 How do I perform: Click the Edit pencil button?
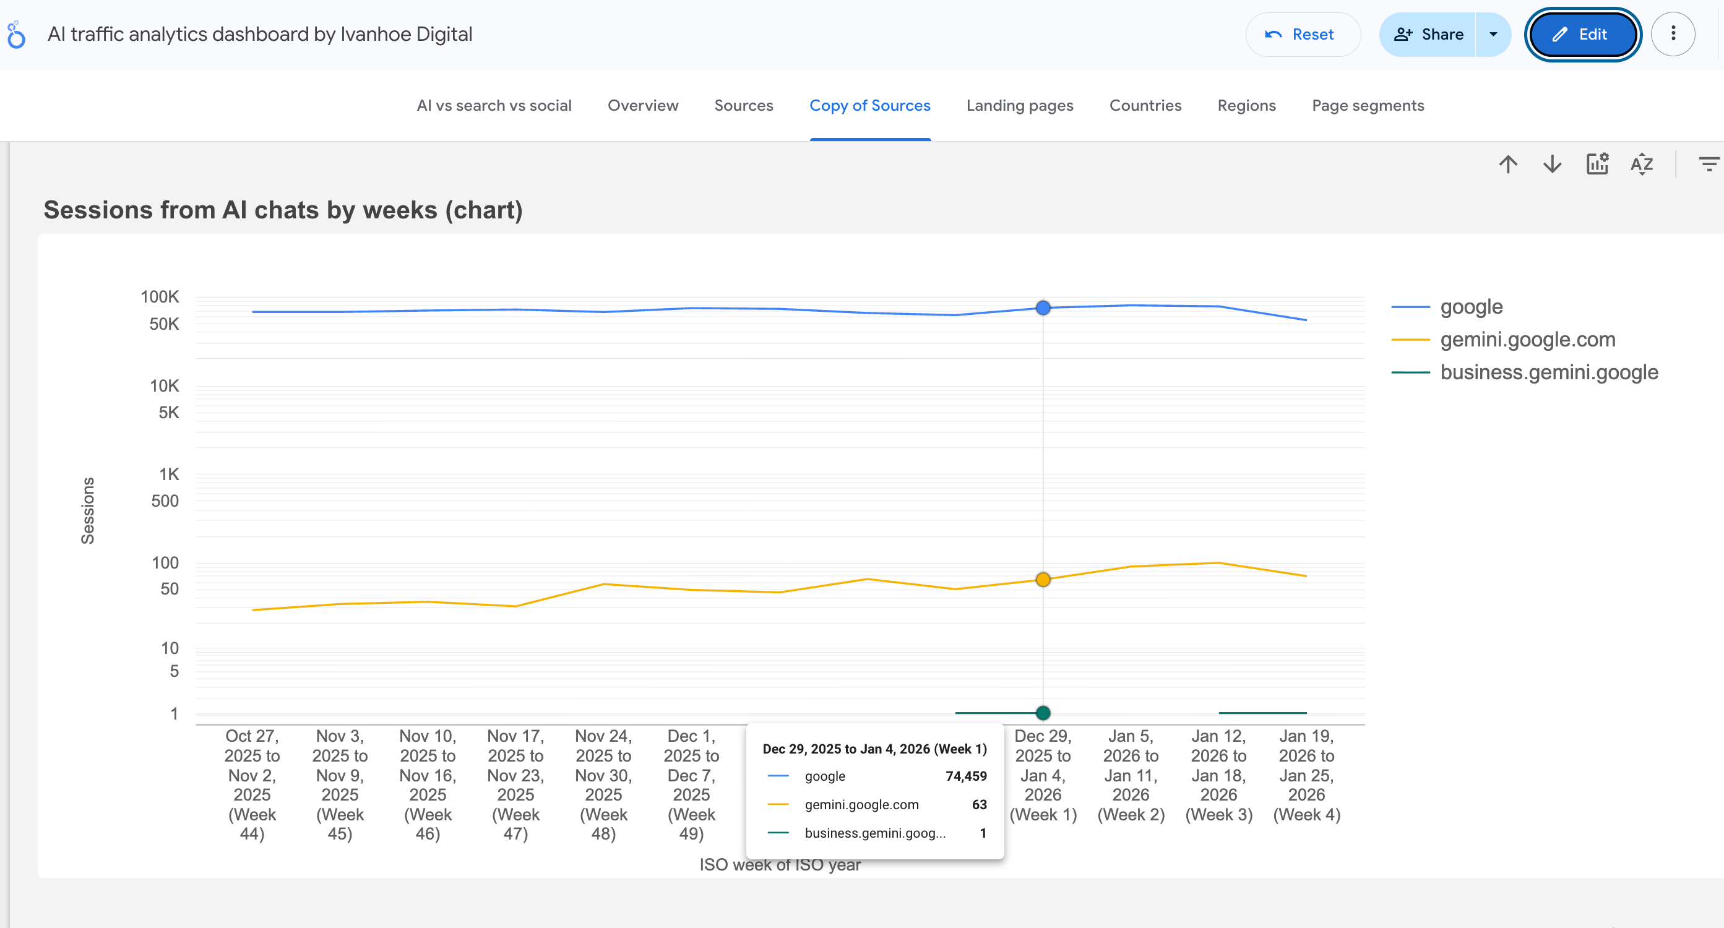[x=1582, y=34]
